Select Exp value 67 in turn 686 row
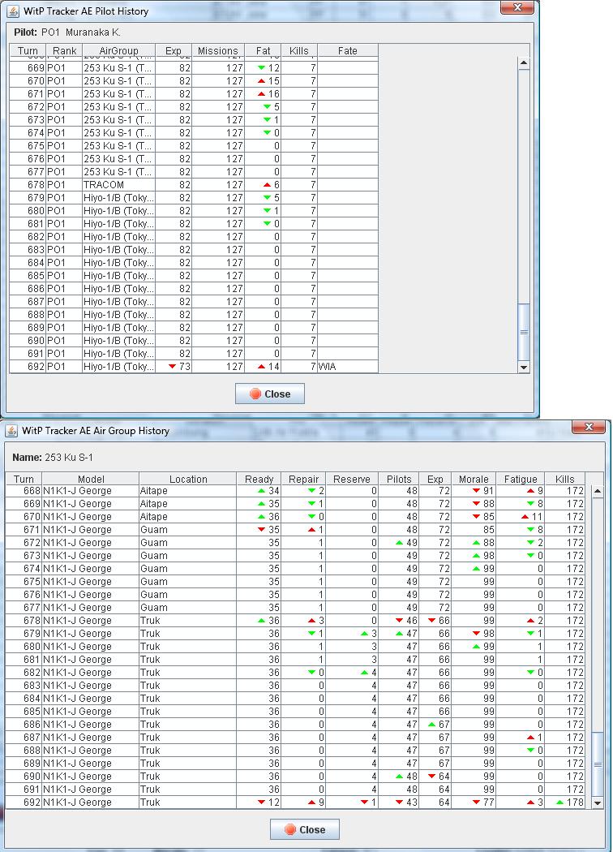 point(435,725)
